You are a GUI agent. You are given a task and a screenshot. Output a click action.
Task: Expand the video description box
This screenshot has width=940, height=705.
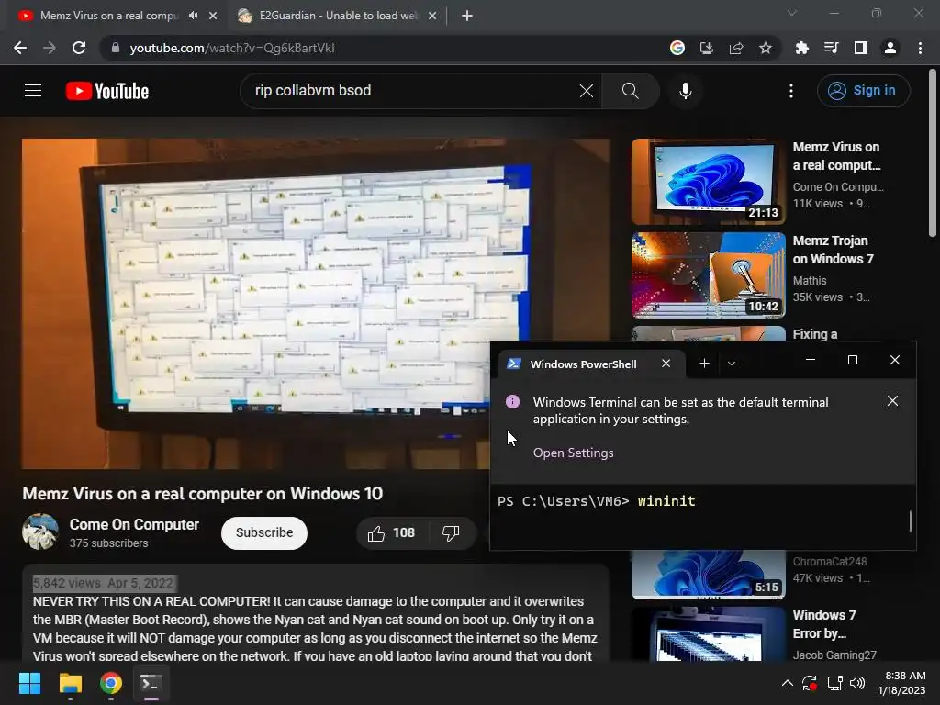tap(316, 613)
